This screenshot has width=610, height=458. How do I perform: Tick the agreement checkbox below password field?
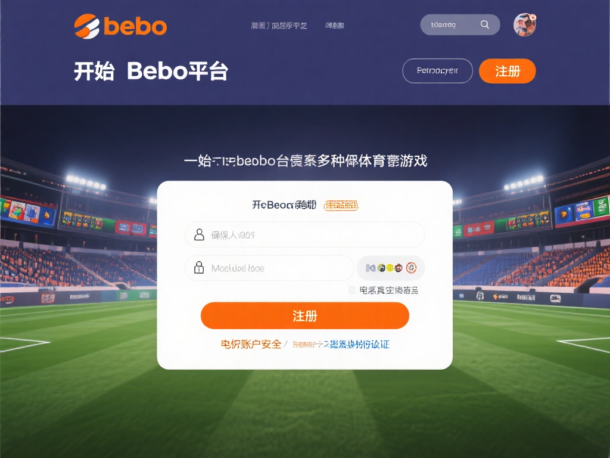click(351, 289)
